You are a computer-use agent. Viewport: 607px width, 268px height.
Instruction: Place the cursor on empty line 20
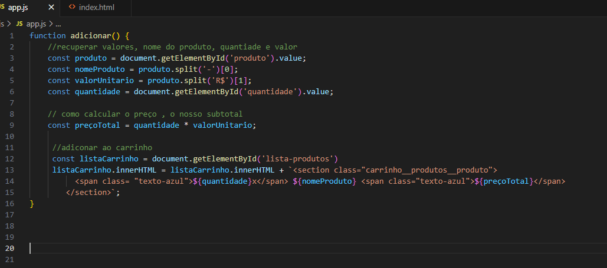pos(177,249)
